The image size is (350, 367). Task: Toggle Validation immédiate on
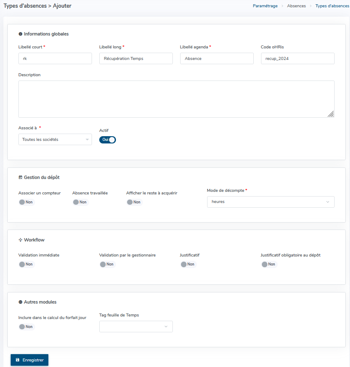click(x=27, y=264)
